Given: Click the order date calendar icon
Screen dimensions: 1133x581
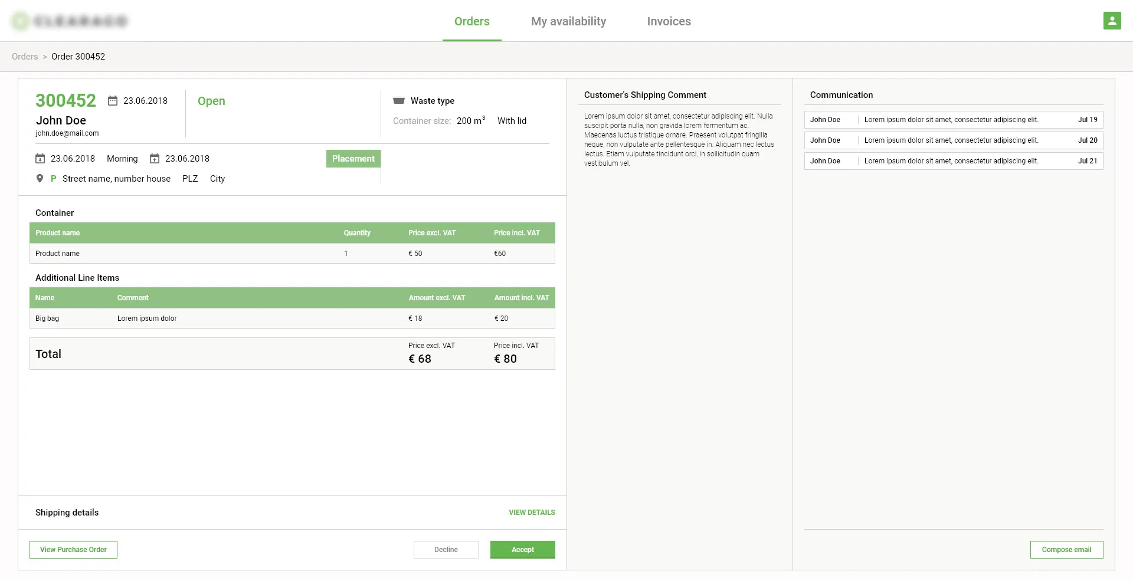Looking at the screenshot, I should tap(112, 101).
